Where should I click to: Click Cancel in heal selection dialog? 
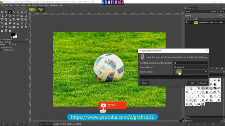(202, 83)
